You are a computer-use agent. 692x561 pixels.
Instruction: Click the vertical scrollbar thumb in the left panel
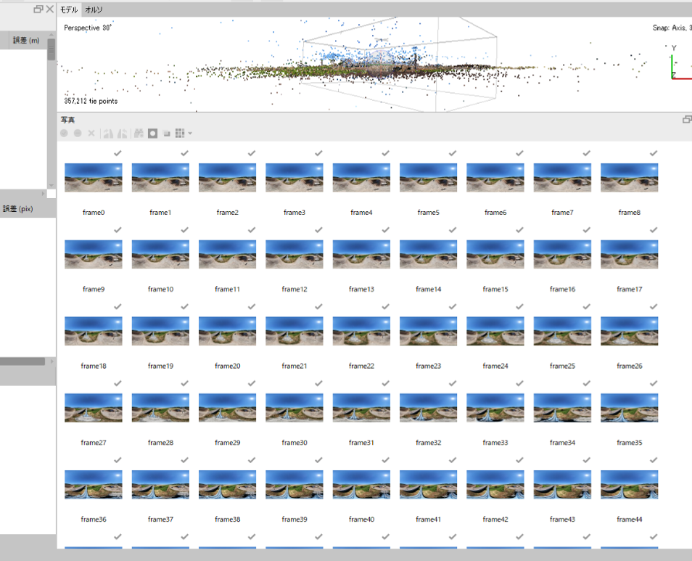pos(52,49)
